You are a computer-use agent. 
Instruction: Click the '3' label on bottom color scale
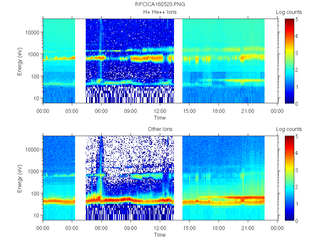click(x=296, y=170)
